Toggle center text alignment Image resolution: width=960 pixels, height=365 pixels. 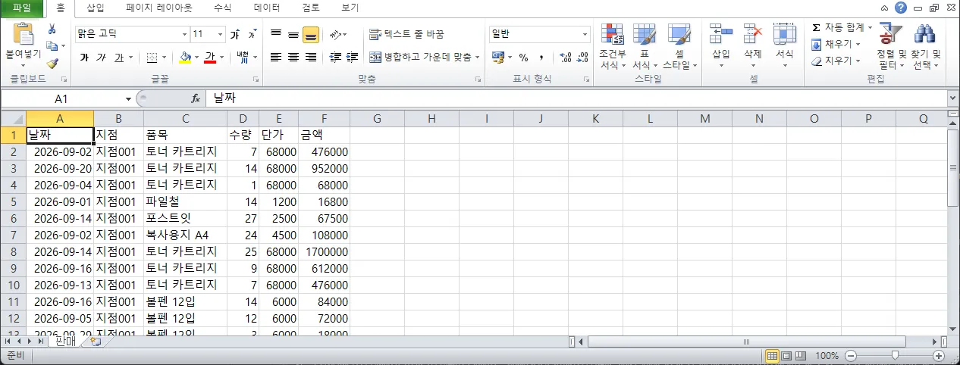click(x=293, y=58)
